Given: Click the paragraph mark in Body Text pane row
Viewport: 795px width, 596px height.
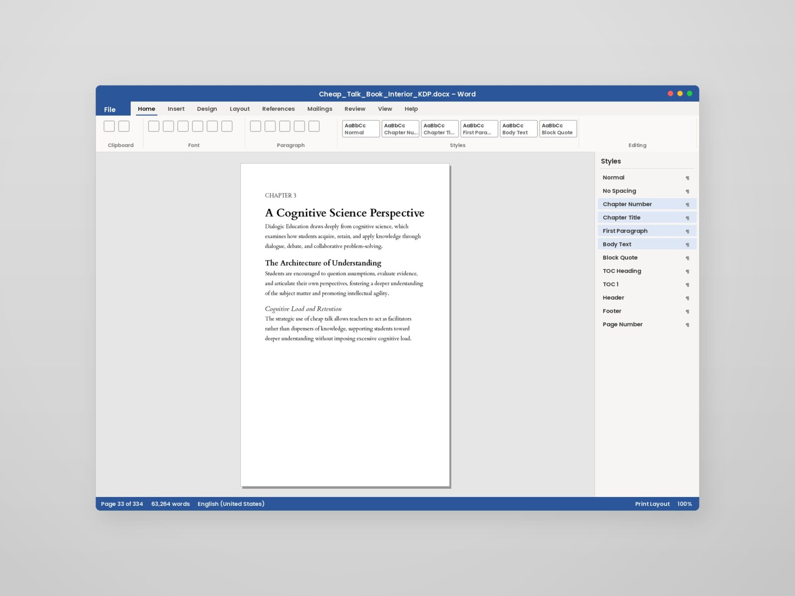Looking at the screenshot, I should click(687, 245).
